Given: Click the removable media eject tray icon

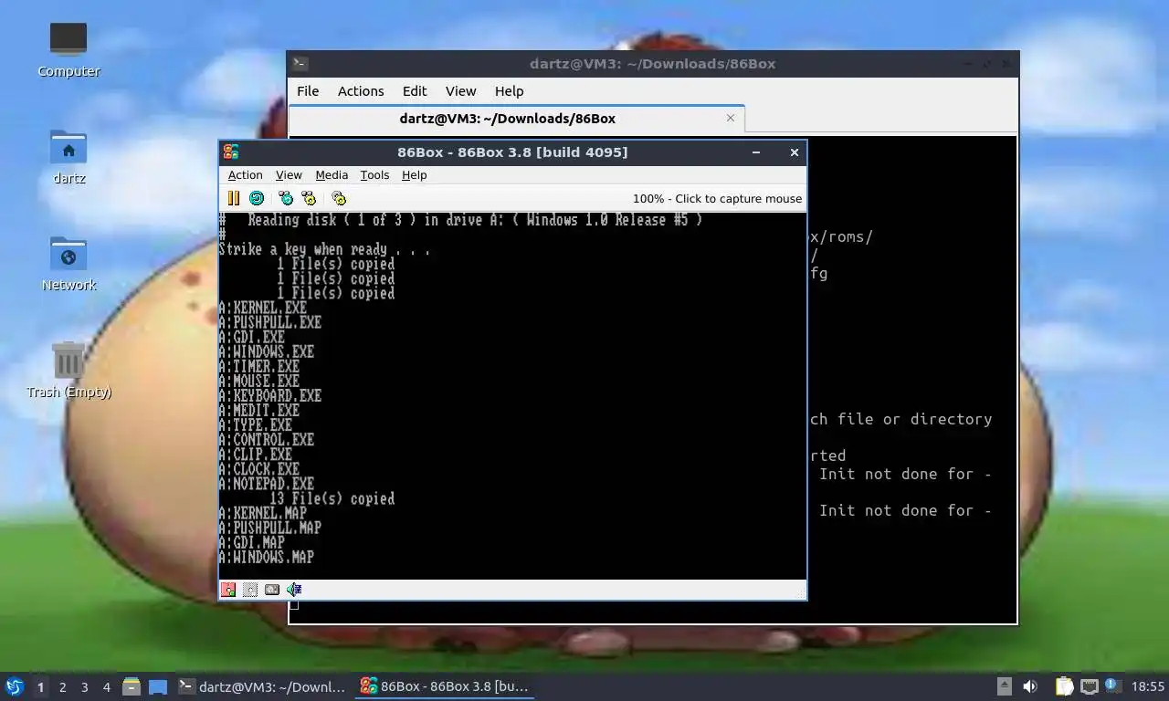Looking at the screenshot, I should [1005, 686].
